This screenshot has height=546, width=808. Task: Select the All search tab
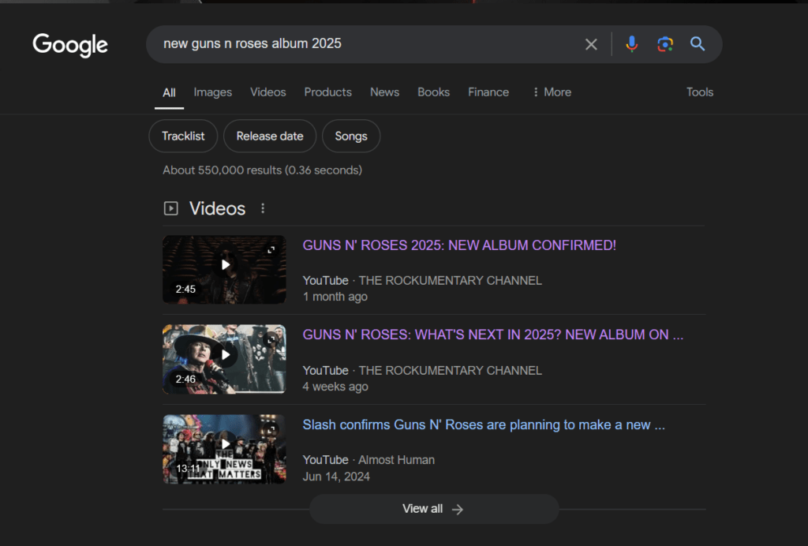pos(169,93)
